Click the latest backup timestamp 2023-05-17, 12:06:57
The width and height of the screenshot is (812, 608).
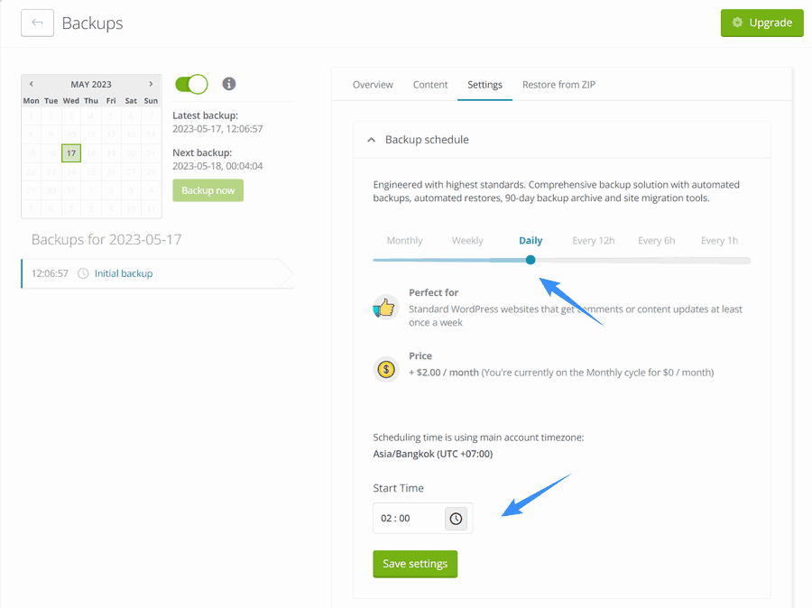(x=217, y=129)
